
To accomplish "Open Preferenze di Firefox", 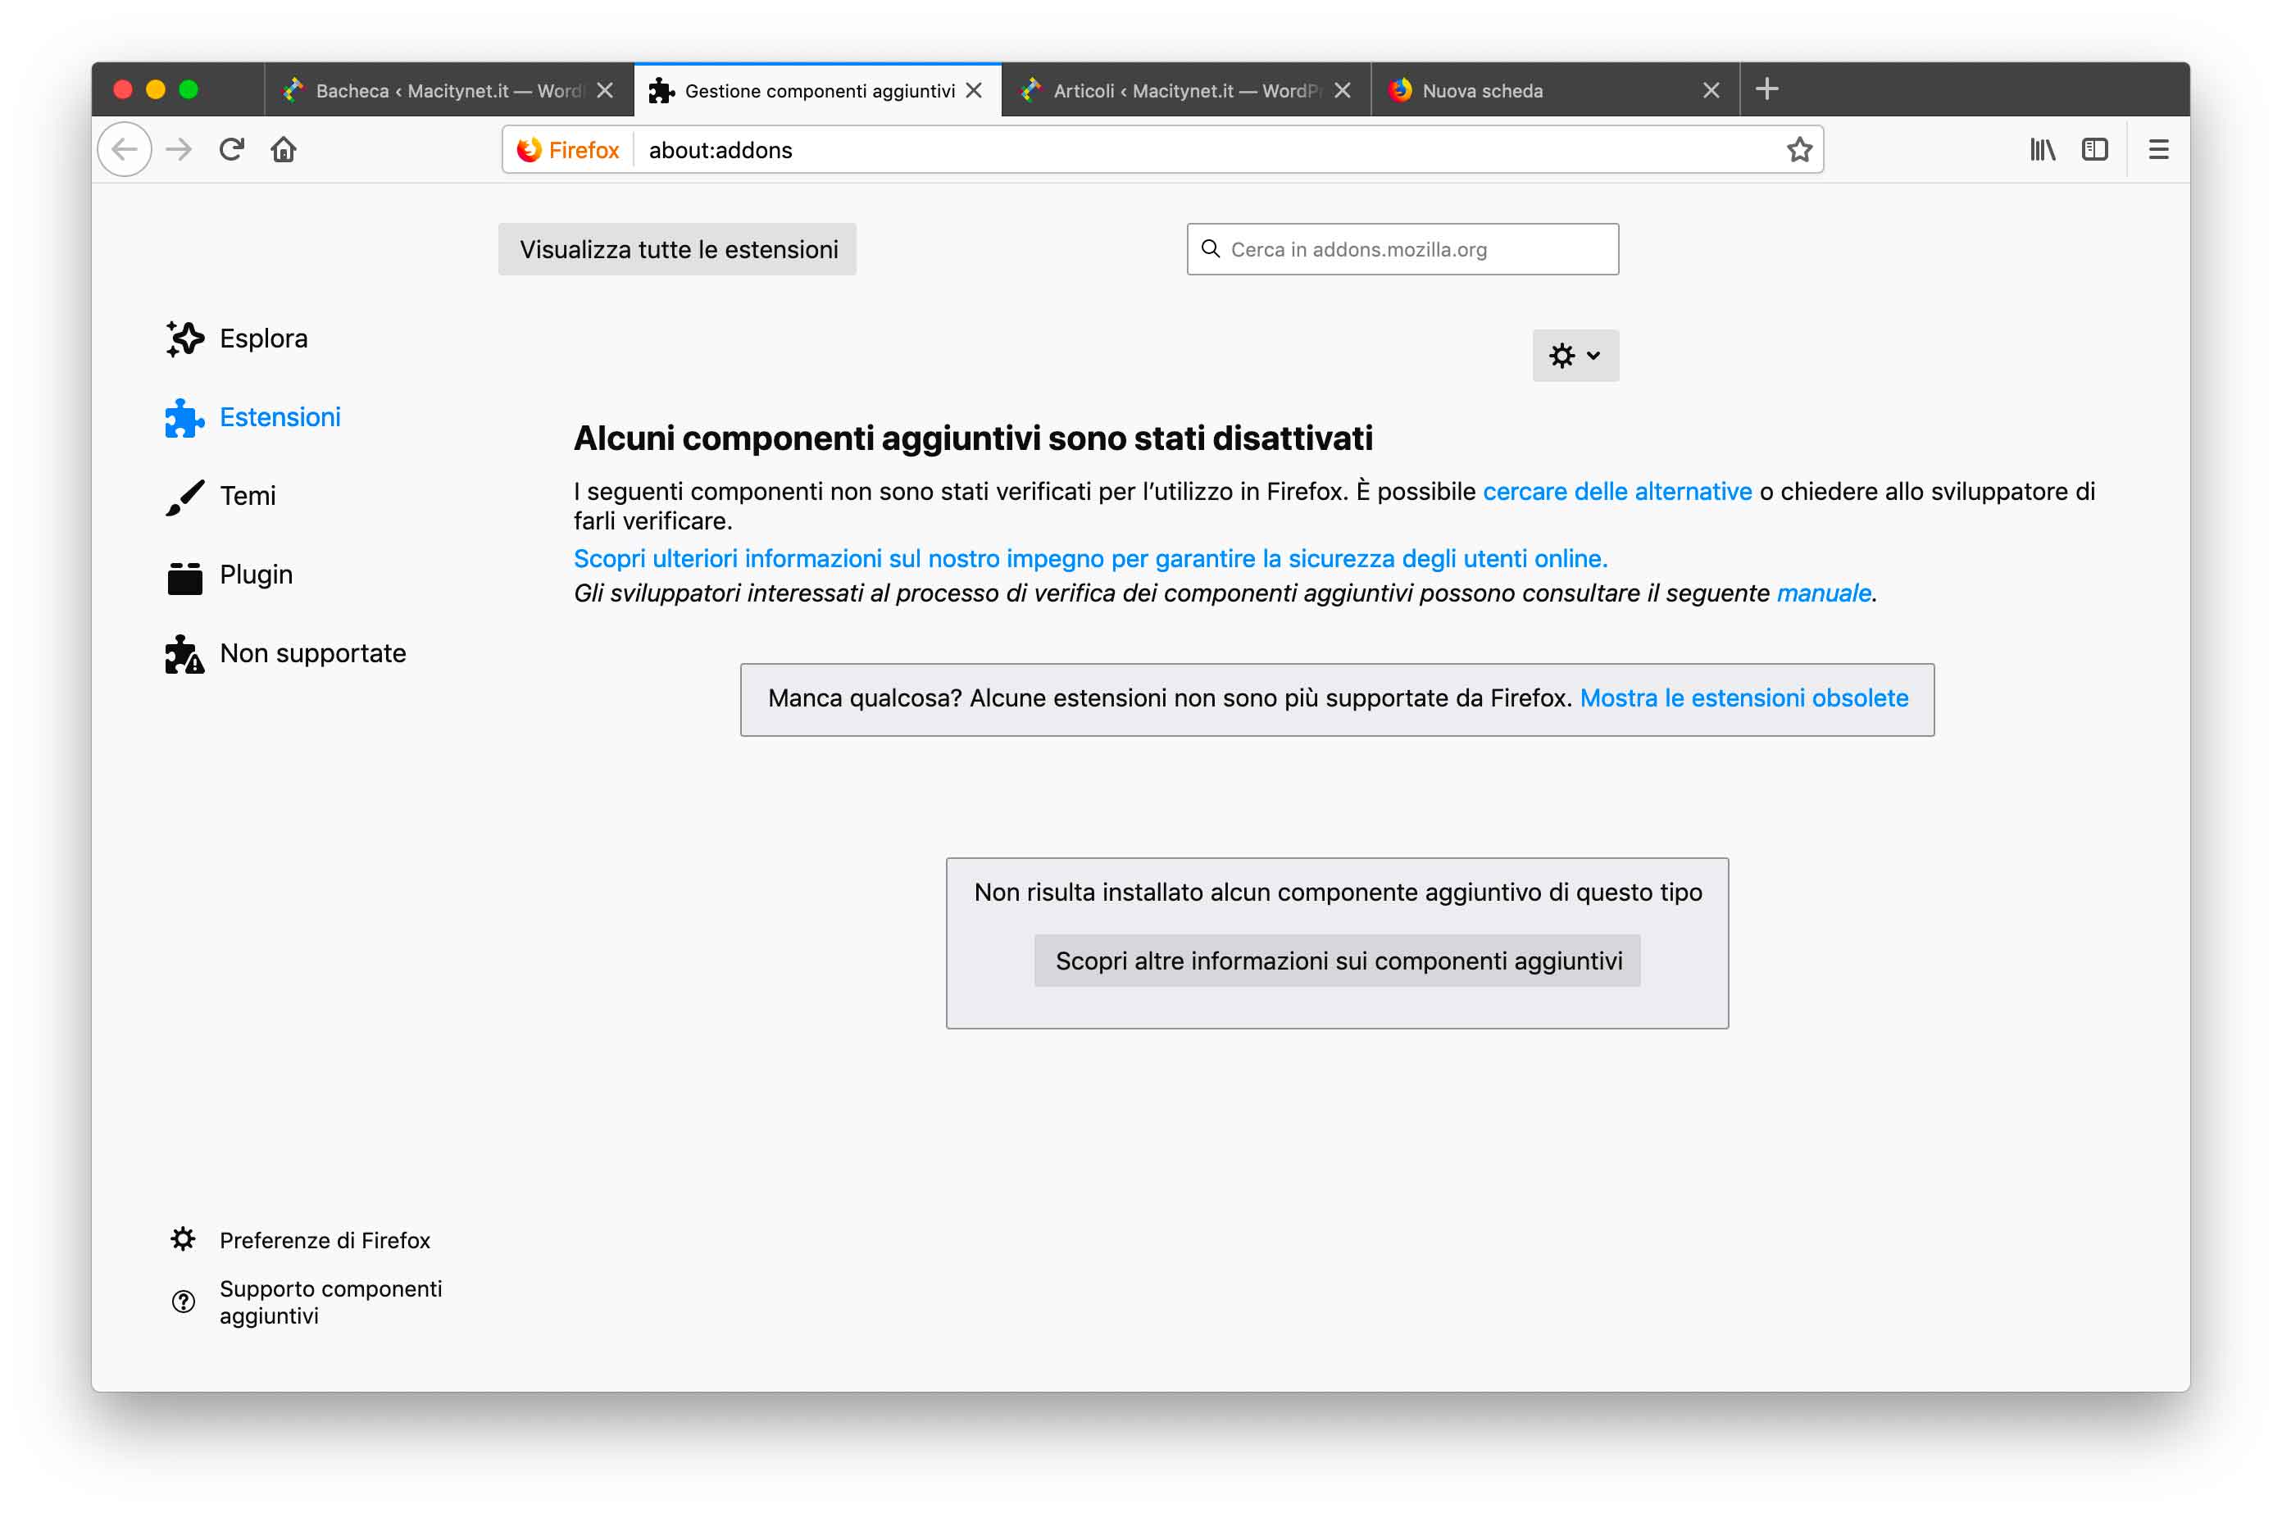I will 323,1240.
